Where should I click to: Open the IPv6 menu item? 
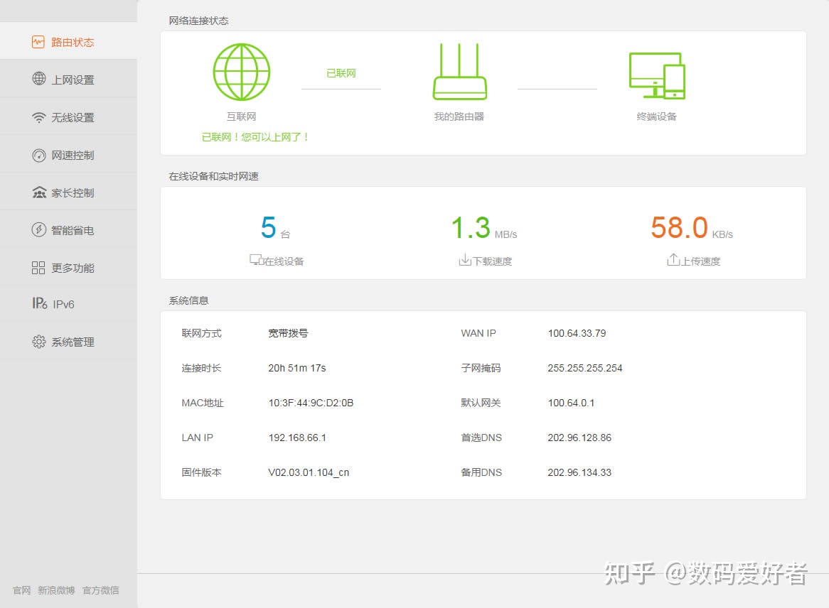click(x=63, y=304)
